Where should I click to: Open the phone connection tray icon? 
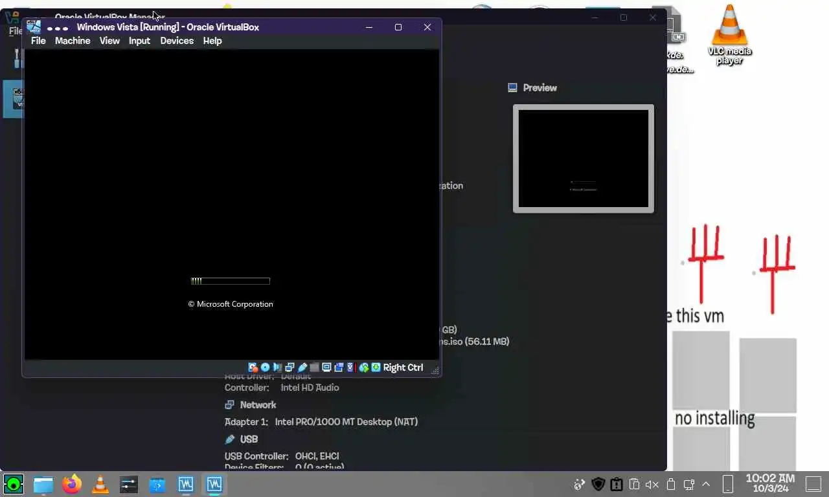[x=727, y=484]
